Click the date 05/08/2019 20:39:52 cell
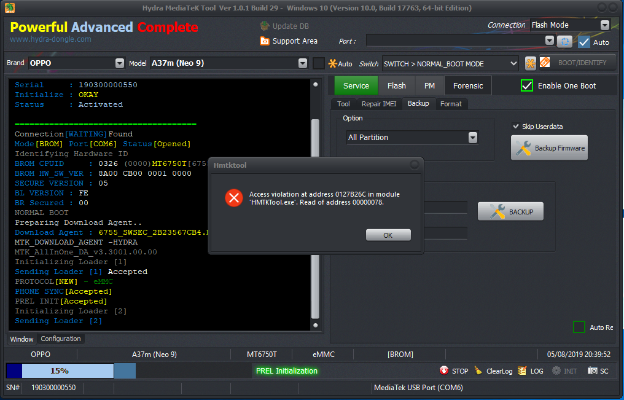This screenshot has width=624, height=400. [578, 355]
